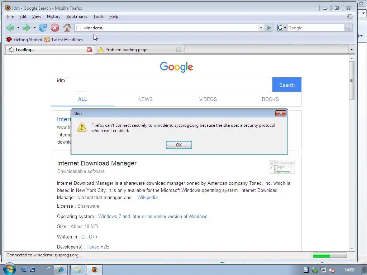Follow the C++ language link

(93, 237)
